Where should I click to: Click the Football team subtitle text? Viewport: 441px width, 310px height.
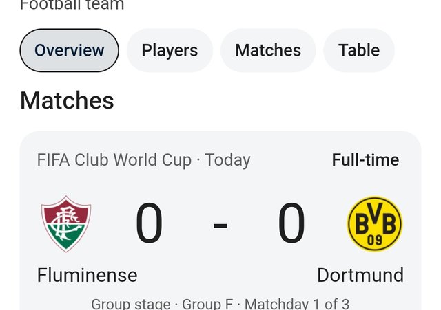point(72,5)
